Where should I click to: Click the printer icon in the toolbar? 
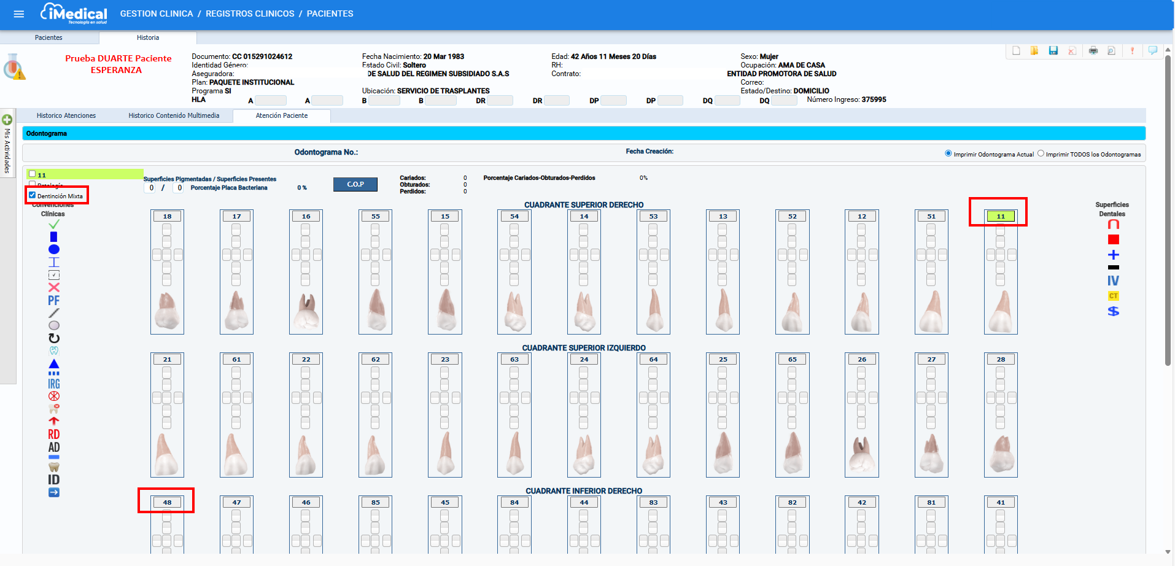point(1093,51)
